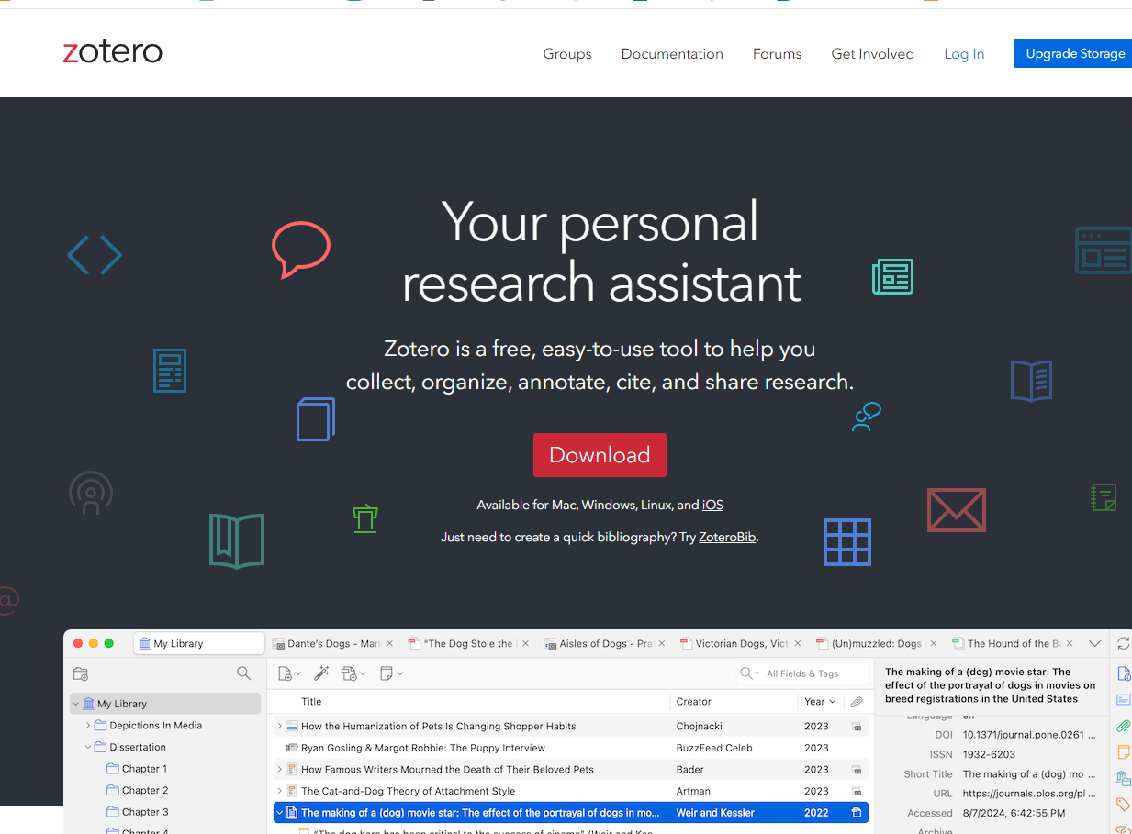Sort by the Creator column header
Viewport: 1132px width, 834px height.
point(694,702)
